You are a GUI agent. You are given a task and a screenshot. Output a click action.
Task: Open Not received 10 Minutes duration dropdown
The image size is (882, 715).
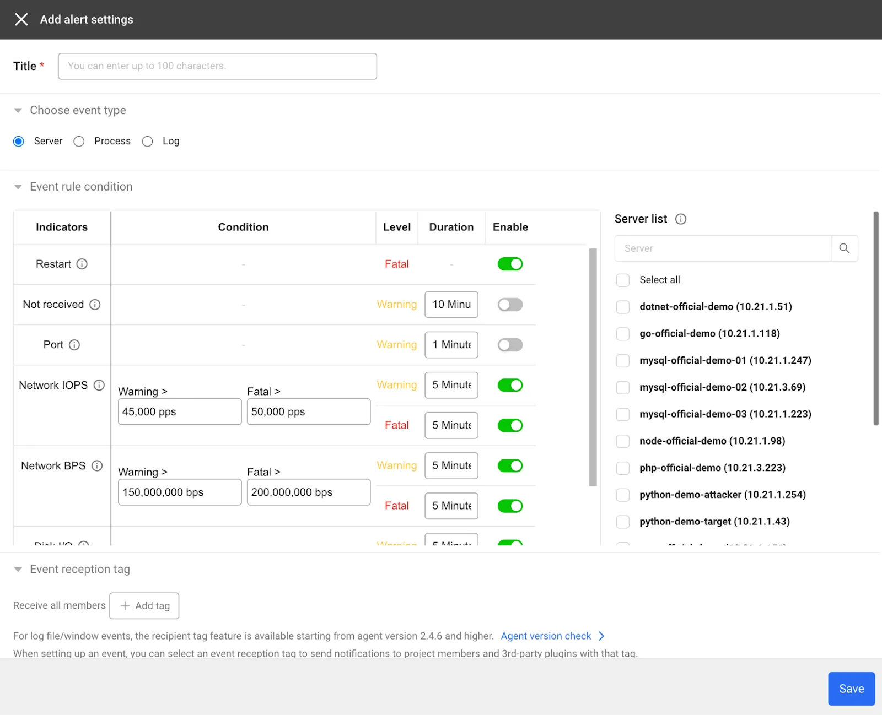click(451, 305)
